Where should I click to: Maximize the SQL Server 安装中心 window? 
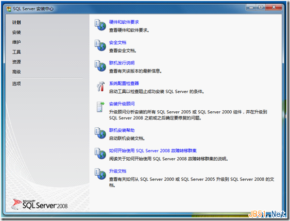pyautogui.click(x=261, y=7)
